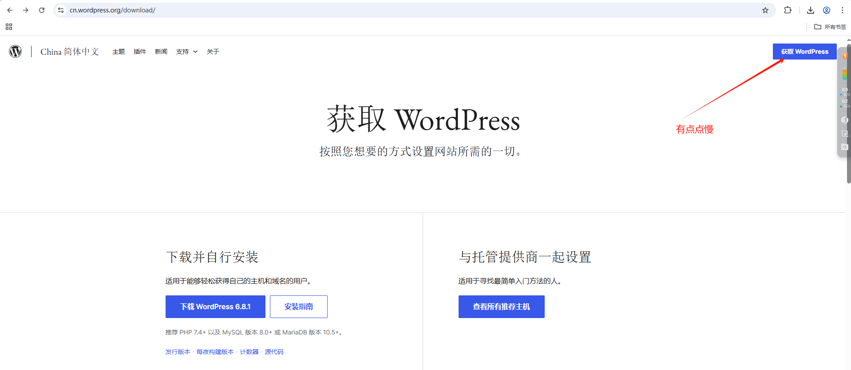Click the PHP 7.4+ recommendation text
The height and width of the screenshot is (370, 851).
254,332
